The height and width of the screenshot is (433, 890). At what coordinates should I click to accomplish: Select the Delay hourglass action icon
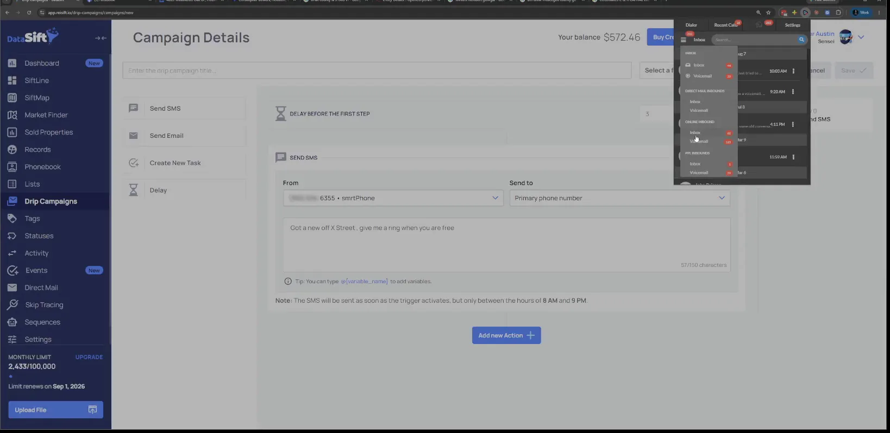point(133,190)
